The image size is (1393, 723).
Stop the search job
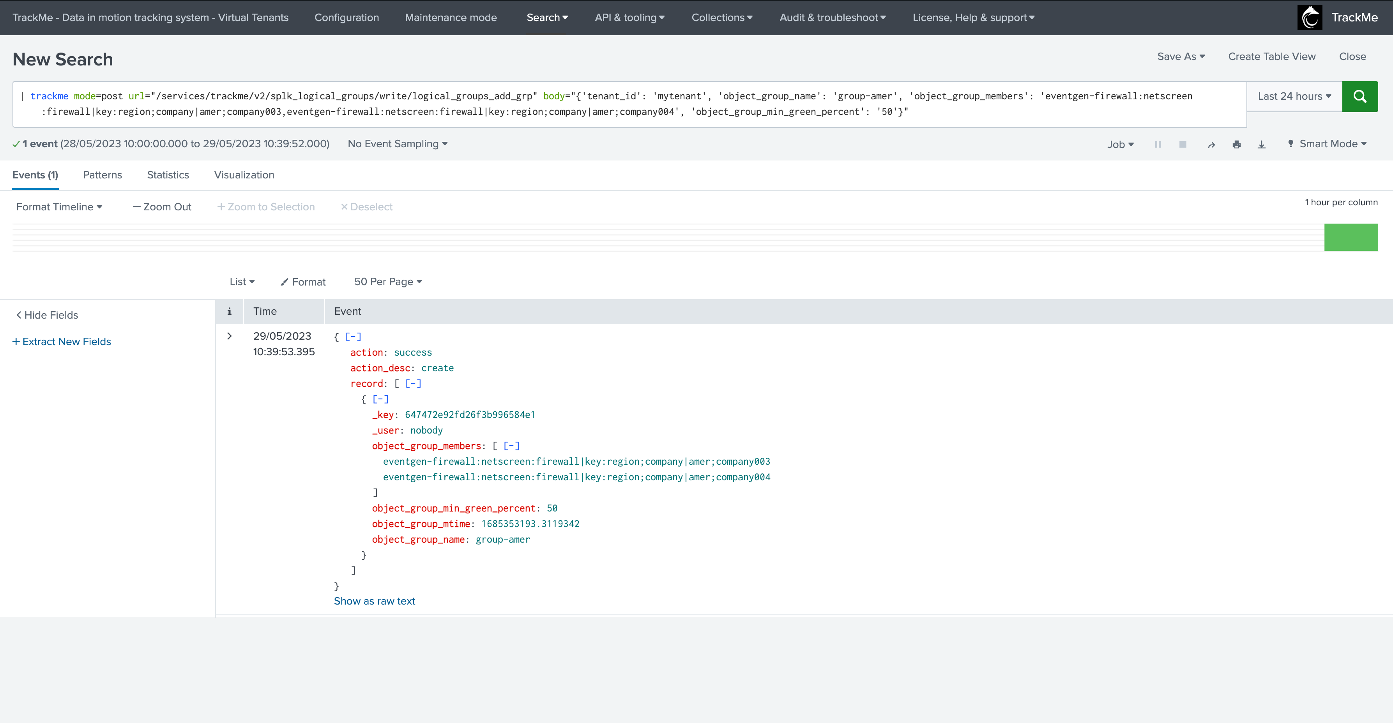(1183, 144)
